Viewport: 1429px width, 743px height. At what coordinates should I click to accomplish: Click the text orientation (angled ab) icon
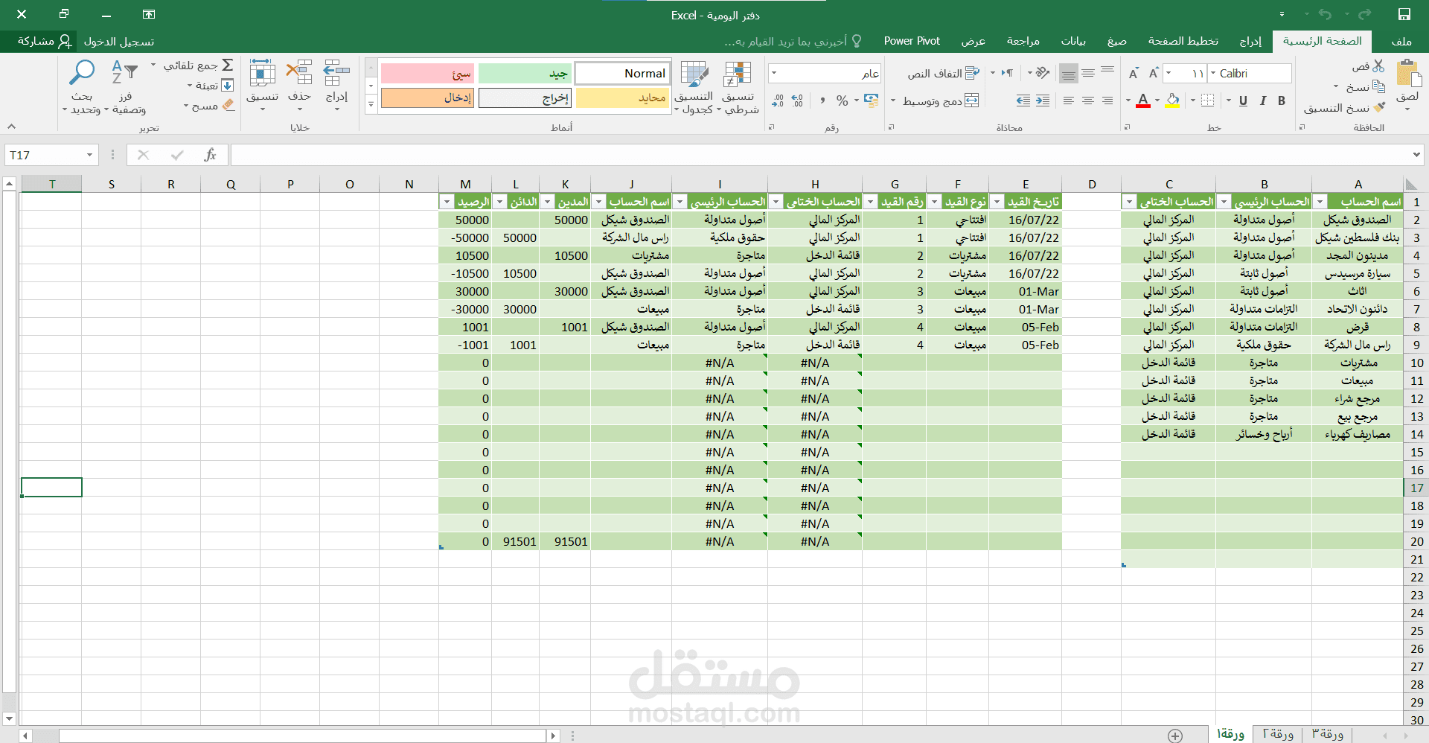tap(1043, 73)
